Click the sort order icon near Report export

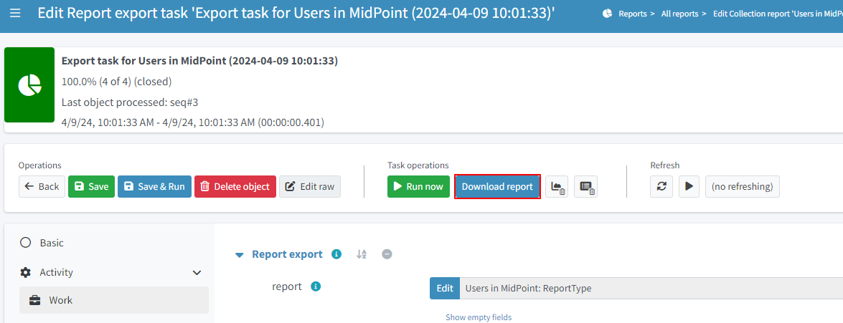(x=362, y=254)
